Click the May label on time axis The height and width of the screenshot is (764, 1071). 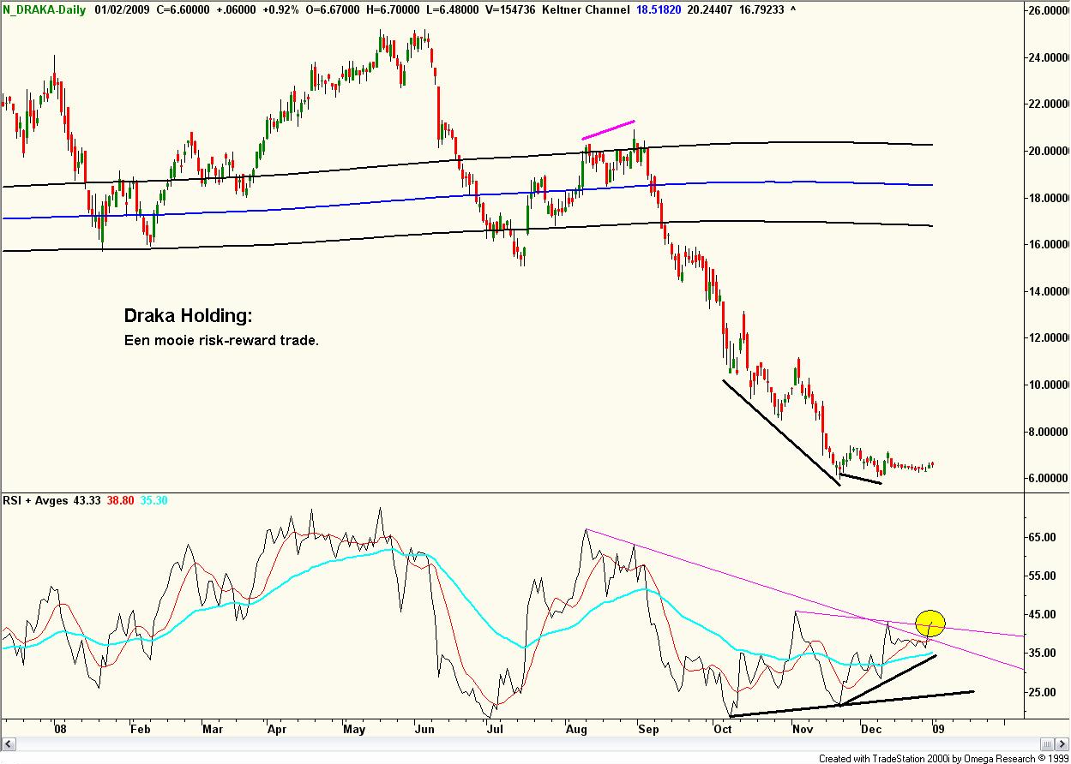[x=353, y=729]
